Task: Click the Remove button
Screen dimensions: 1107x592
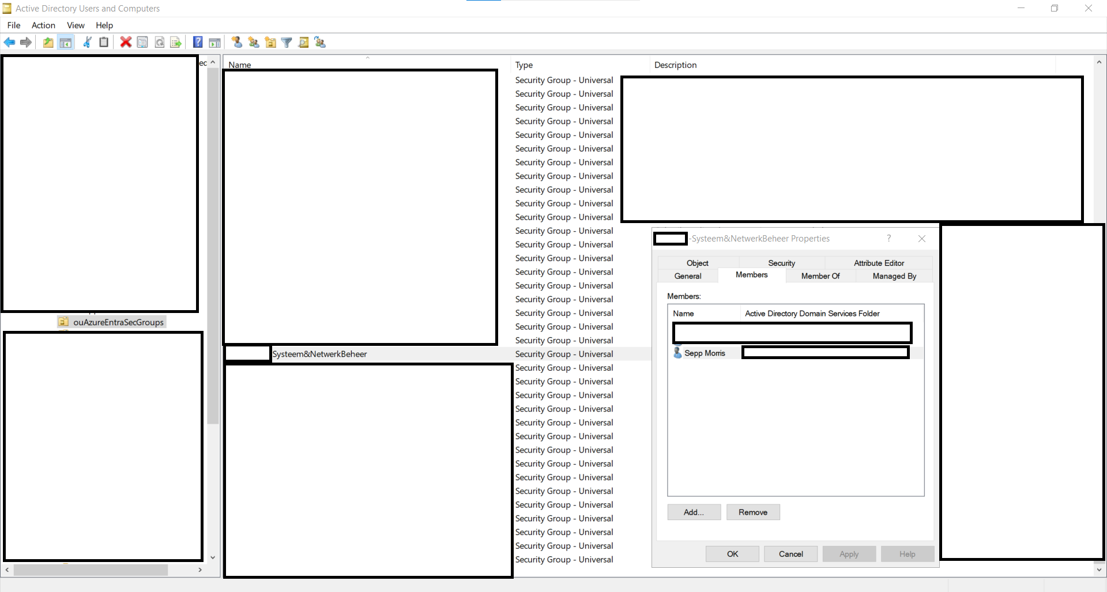Action: click(x=753, y=512)
